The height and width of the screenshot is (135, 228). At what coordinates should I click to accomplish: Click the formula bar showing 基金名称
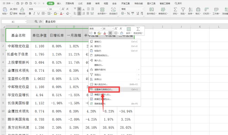(135, 21)
